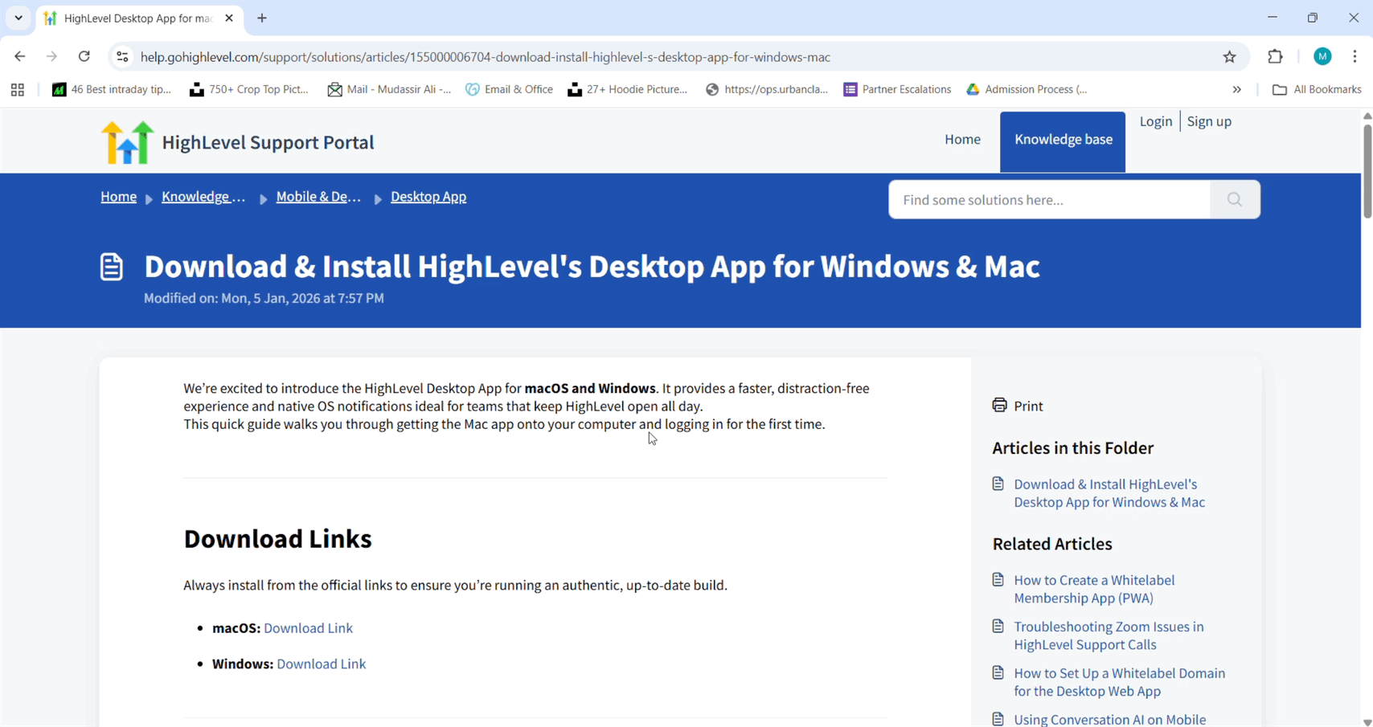This screenshot has width=1373, height=727.
Task: Click the browser back arrow
Action: tap(20, 56)
